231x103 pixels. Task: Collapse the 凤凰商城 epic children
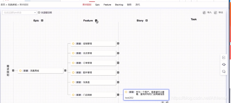coord(65,71)
